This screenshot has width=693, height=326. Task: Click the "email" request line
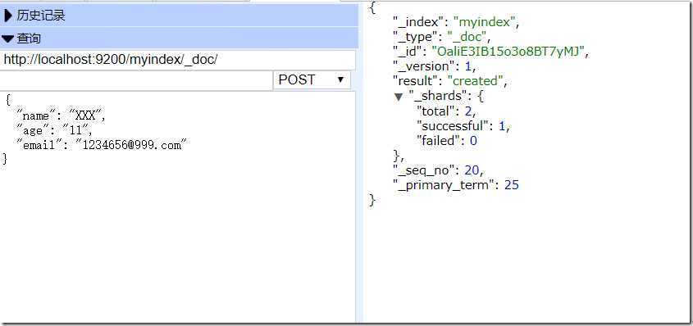coord(102,145)
